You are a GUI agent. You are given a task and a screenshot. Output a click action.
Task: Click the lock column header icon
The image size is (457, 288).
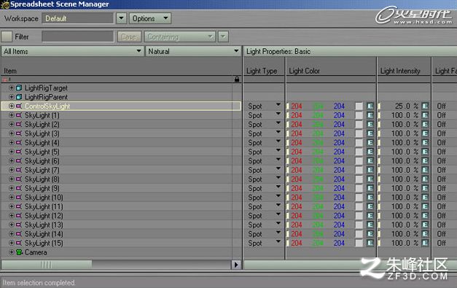coord(237,79)
